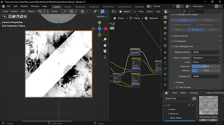Click the viewport zoom magnifier icon

tap(105, 39)
